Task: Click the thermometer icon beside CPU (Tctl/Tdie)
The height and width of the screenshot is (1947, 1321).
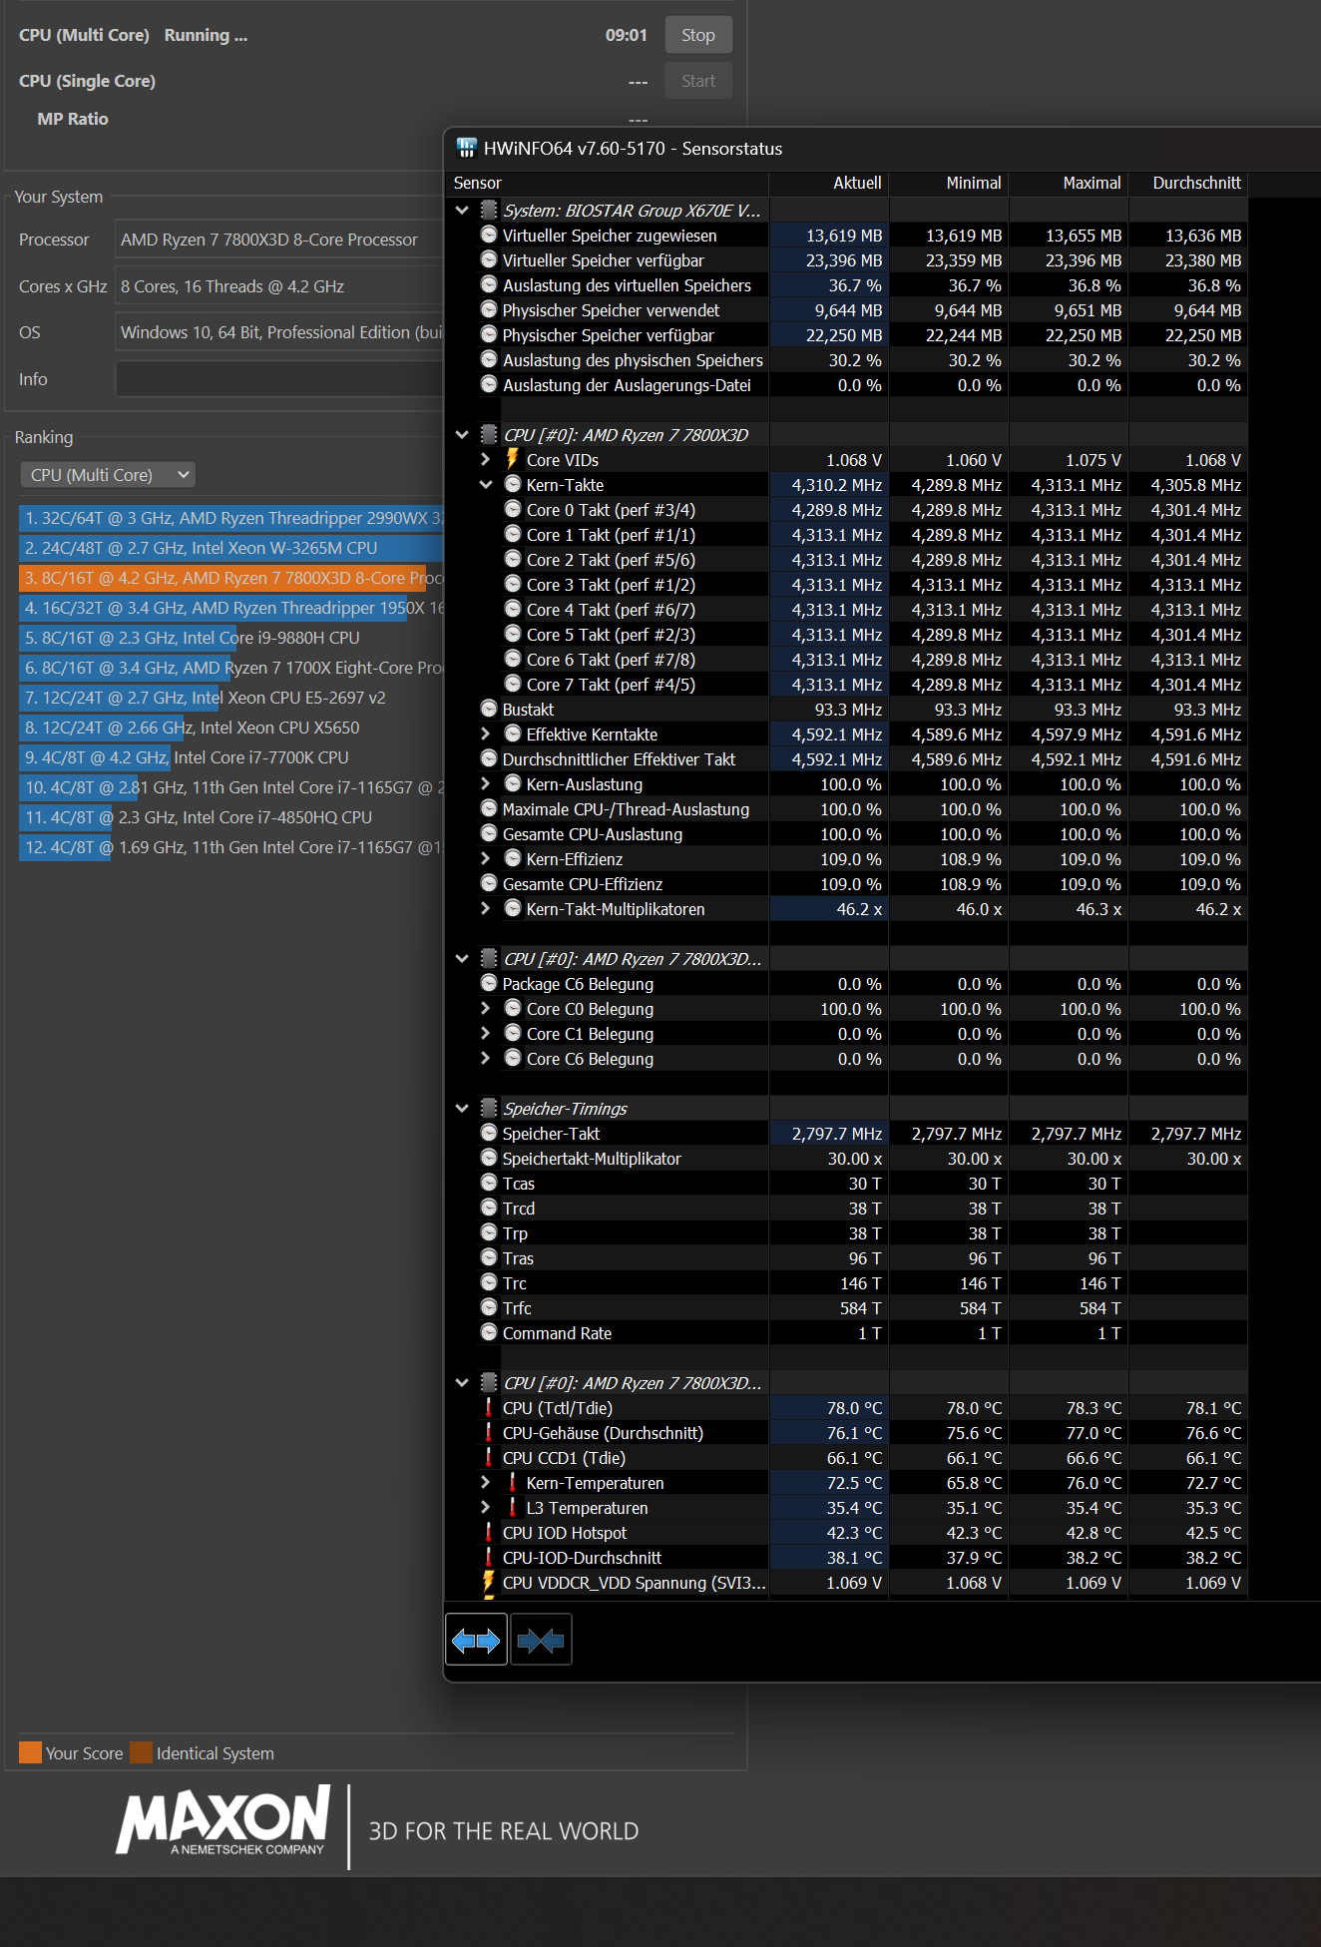Action: point(489,1407)
